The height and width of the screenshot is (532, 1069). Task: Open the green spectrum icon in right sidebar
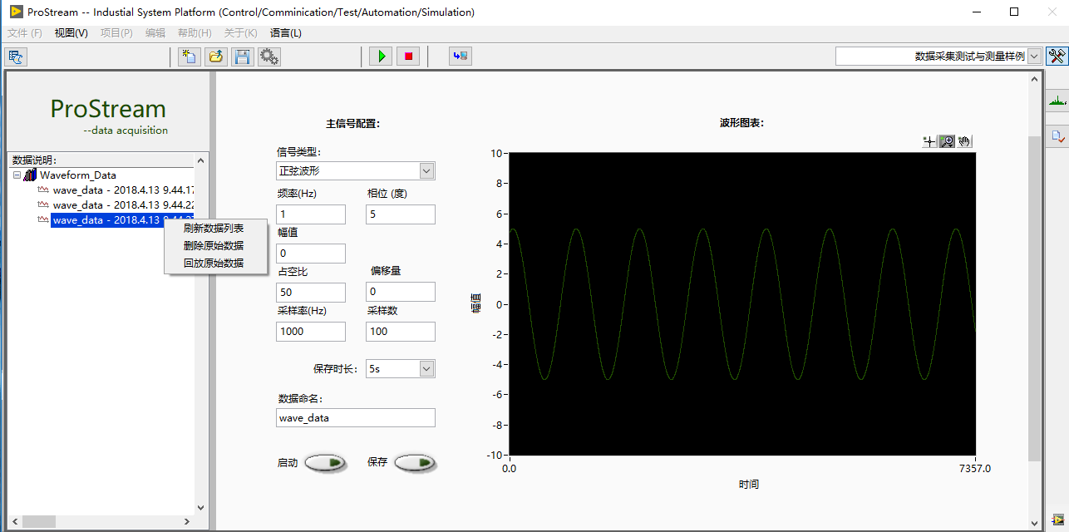pos(1057,101)
